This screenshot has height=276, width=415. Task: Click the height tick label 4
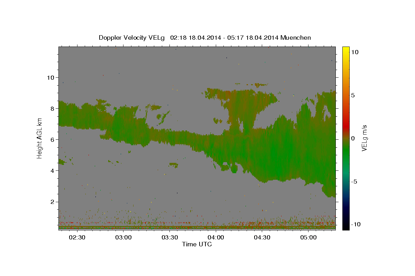pos(53,170)
